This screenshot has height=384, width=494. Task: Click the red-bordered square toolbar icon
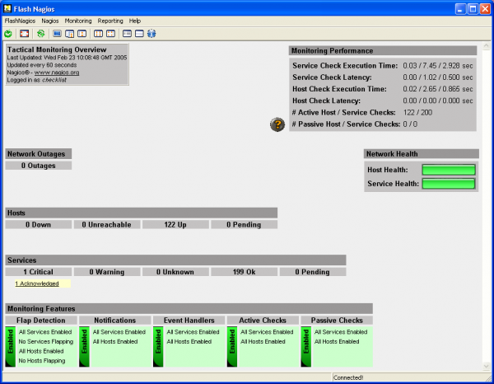point(25,34)
